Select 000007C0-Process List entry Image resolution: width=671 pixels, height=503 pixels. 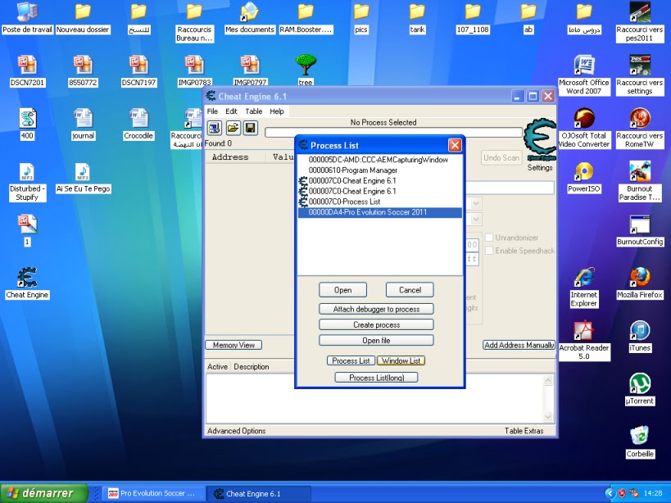pos(380,202)
